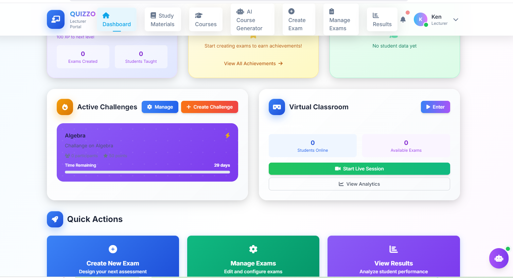This screenshot has width=513, height=278.
Task: Click the Create Challenge button
Action: pos(210,107)
